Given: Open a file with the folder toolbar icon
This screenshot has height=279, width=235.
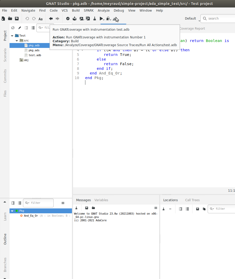Looking at the screenshot, I should point(10,19).
